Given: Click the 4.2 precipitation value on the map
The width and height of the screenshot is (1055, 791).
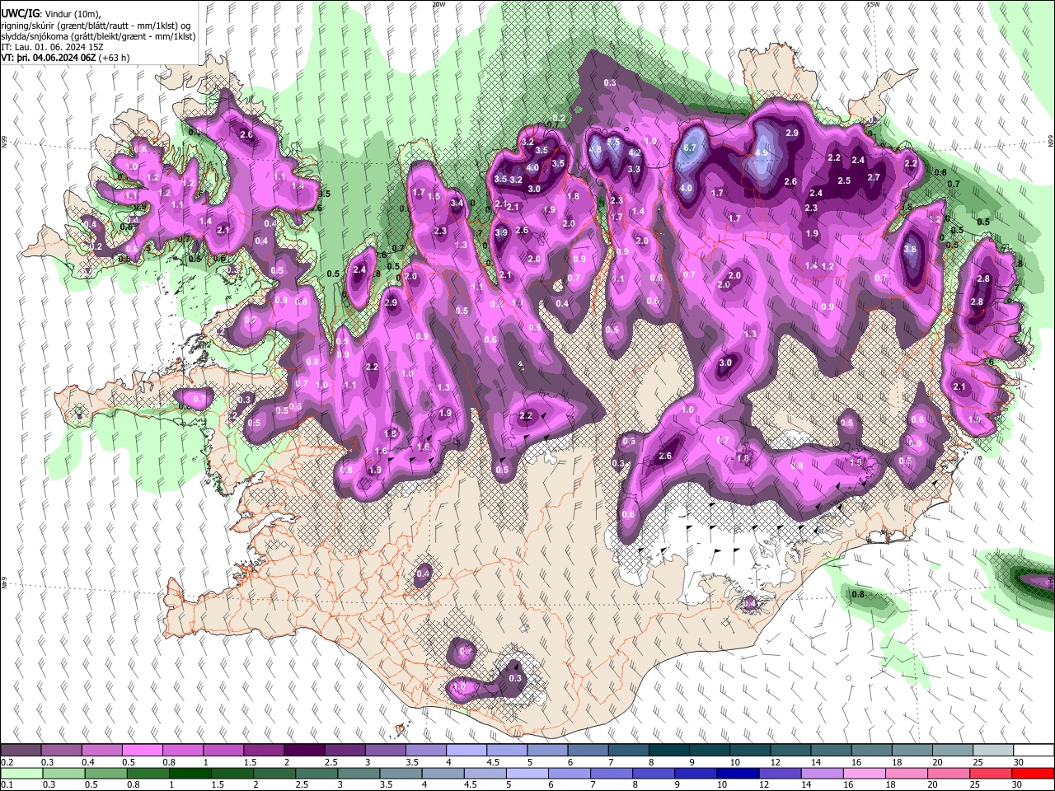Looking at the screenshot, I should click(x=635, y=153).
